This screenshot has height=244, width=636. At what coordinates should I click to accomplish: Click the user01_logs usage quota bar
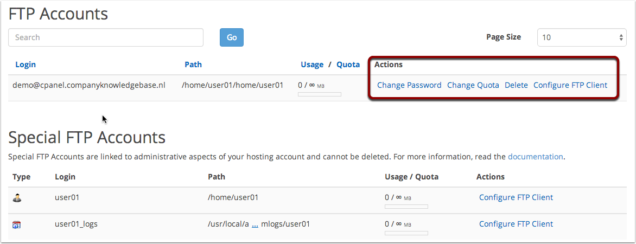point(406,233)
